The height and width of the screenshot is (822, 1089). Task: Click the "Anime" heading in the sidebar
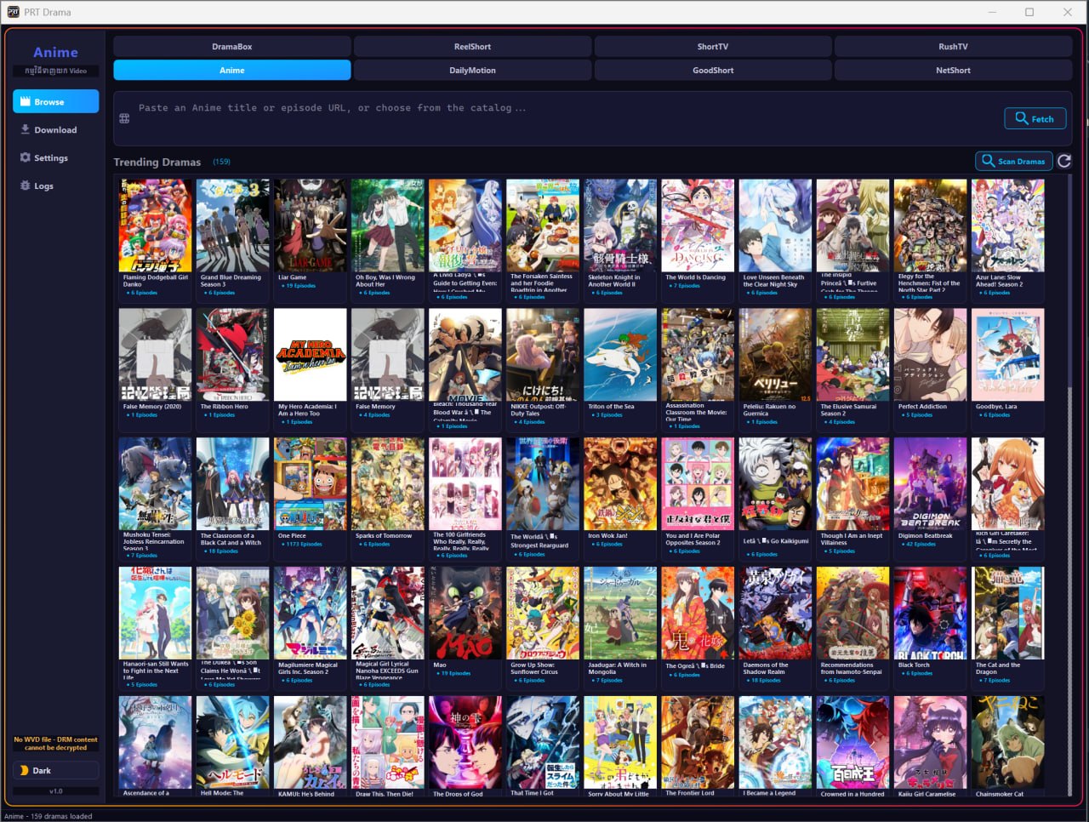(56, 53)
